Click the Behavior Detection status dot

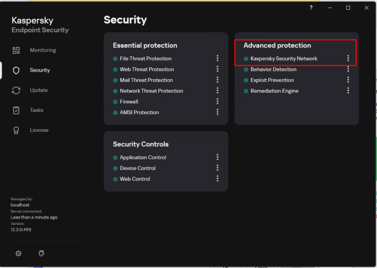coord(246,69)
